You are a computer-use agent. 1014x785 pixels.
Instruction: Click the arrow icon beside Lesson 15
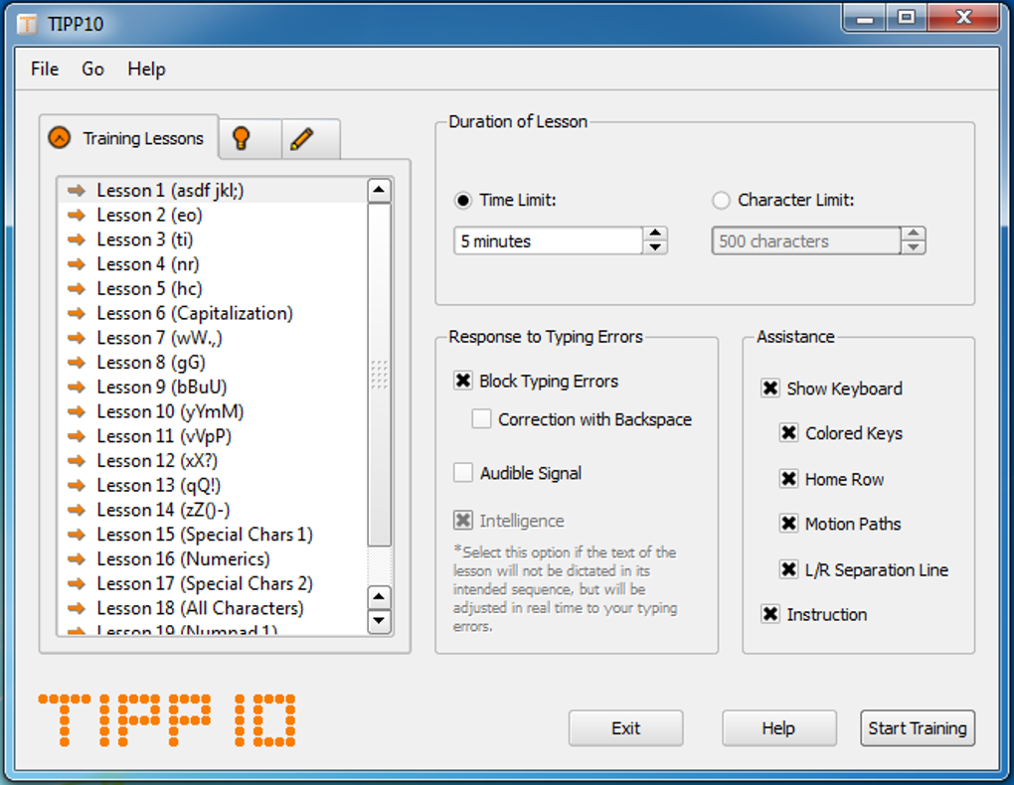77,535
